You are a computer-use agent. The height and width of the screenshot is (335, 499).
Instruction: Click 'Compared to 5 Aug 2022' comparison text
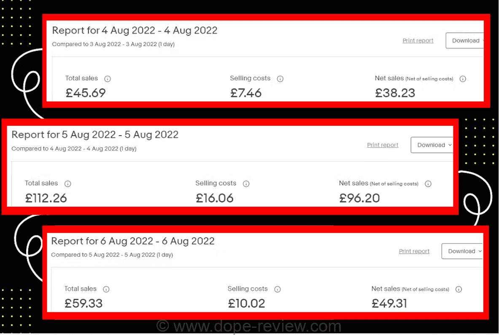point(112,255)
